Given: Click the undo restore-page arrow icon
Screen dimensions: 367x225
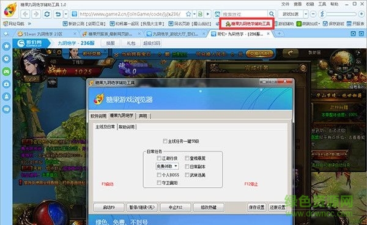Looking at the screenshot, I should (x=58, y=14).
